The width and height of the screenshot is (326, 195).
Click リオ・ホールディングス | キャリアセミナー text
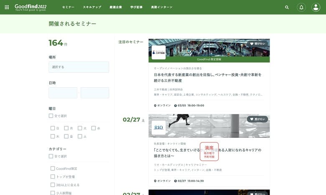tap(180, 165)
